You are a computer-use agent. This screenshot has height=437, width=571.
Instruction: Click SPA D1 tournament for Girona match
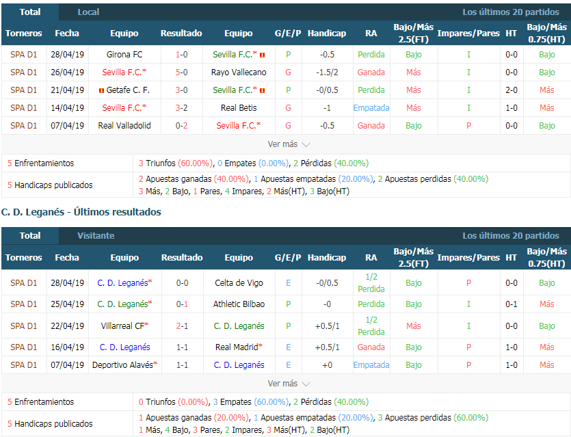(x=24, y=55)
